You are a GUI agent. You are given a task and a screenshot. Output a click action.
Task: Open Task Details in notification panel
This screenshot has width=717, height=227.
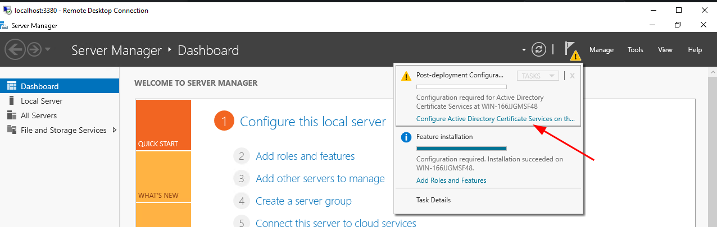433,200
